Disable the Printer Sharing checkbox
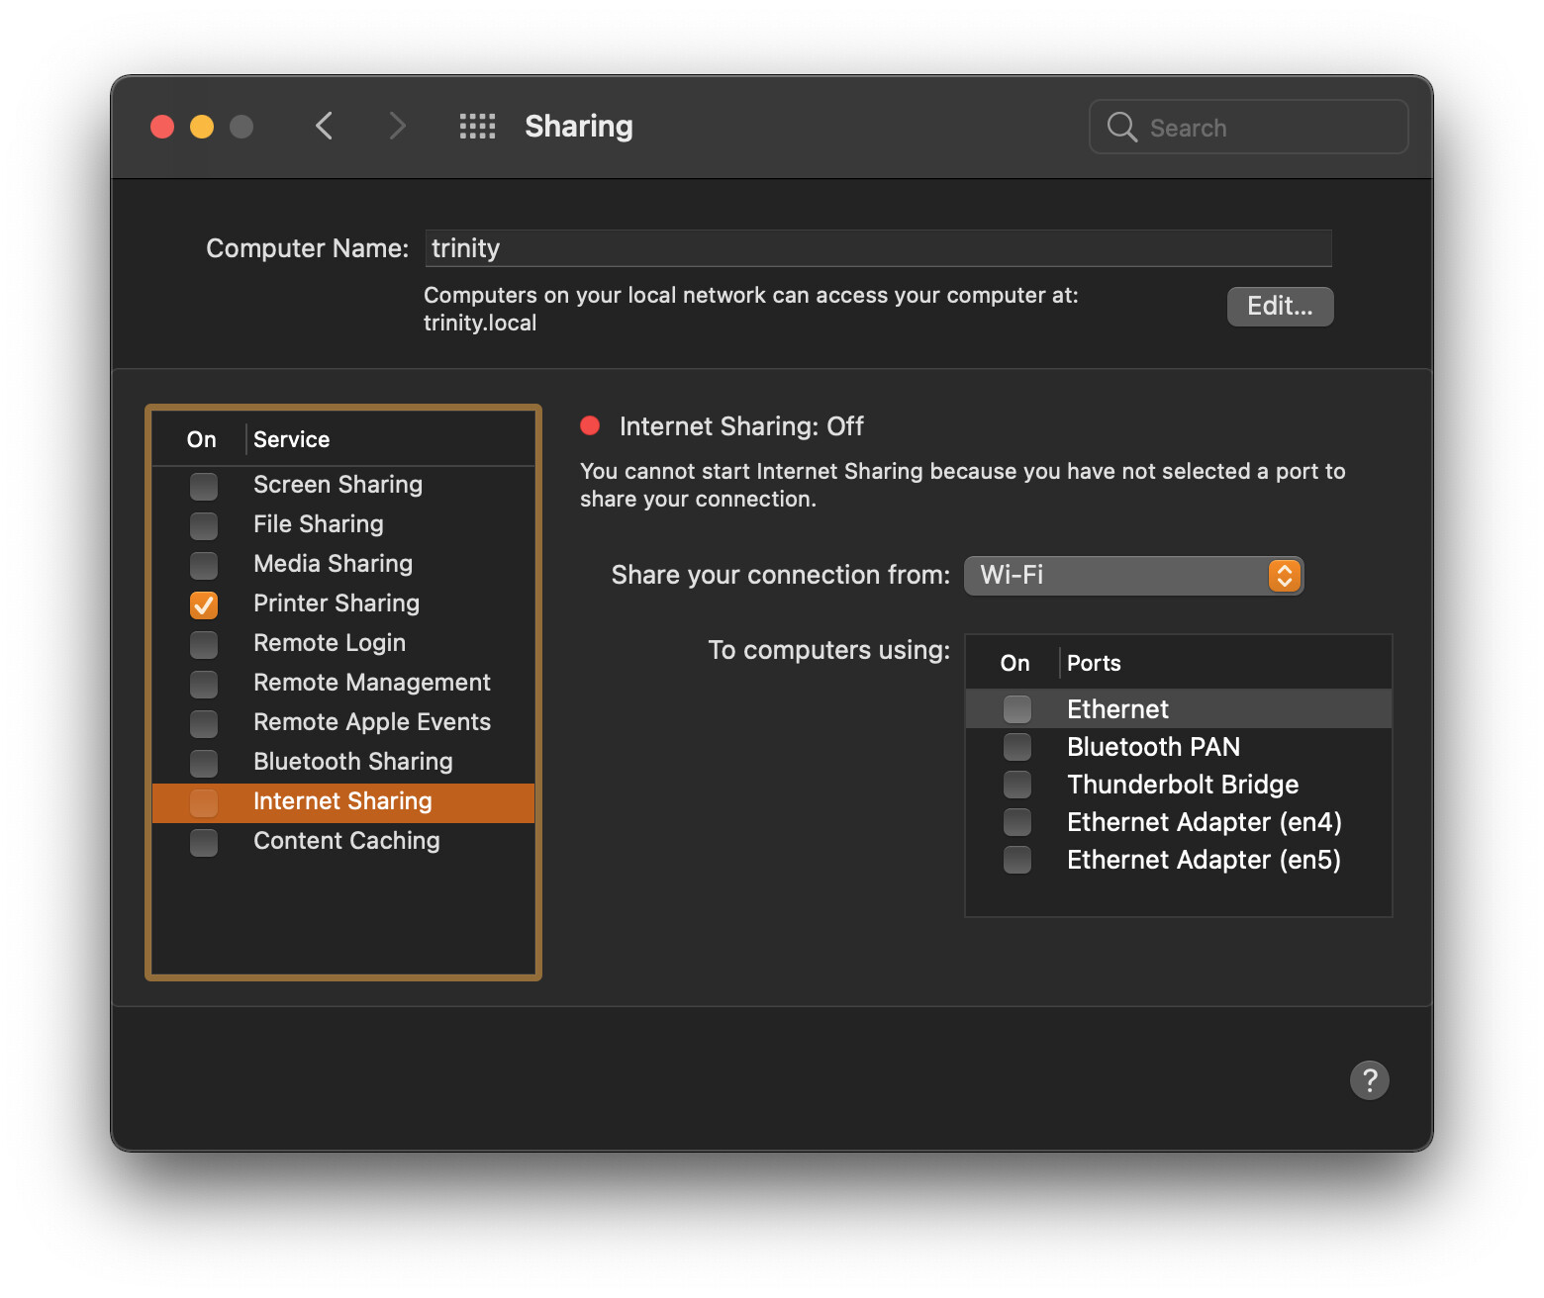Viewport: 1544px width, 1298px height. (x=204, y=604)
